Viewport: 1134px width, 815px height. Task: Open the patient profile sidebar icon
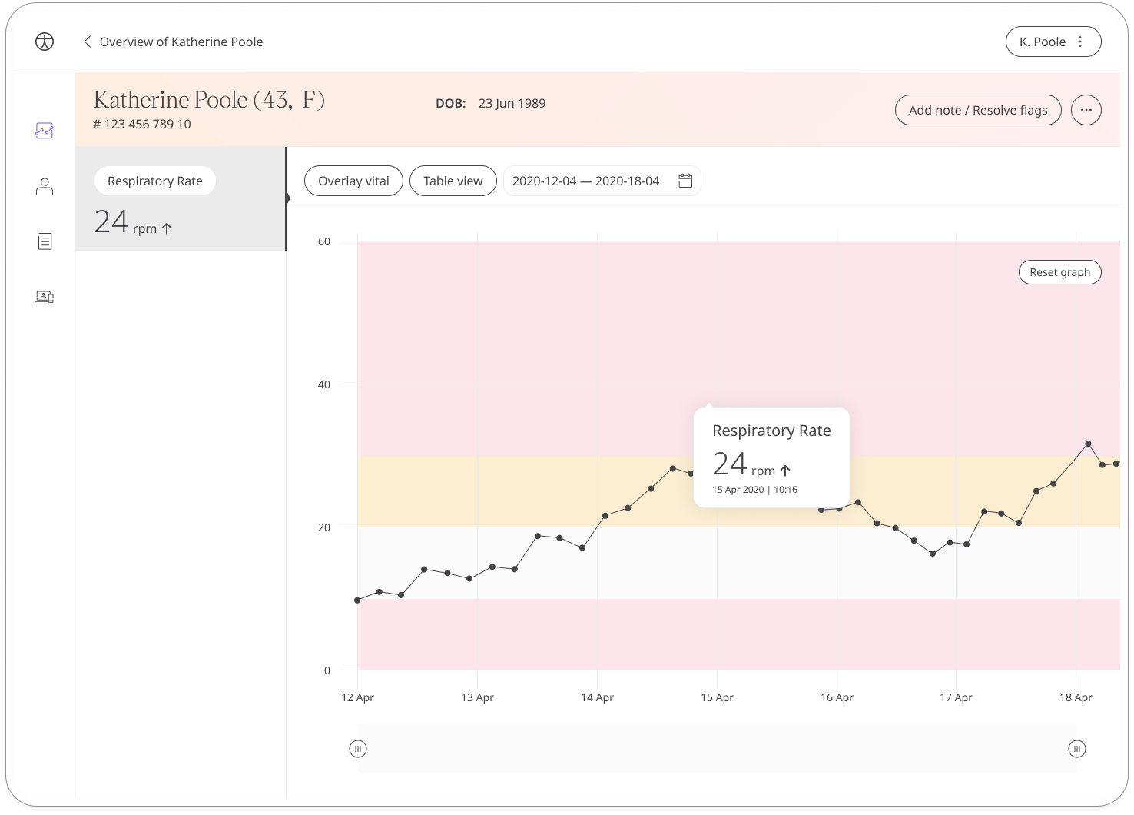pyautogui.click(x=45, y=186)
